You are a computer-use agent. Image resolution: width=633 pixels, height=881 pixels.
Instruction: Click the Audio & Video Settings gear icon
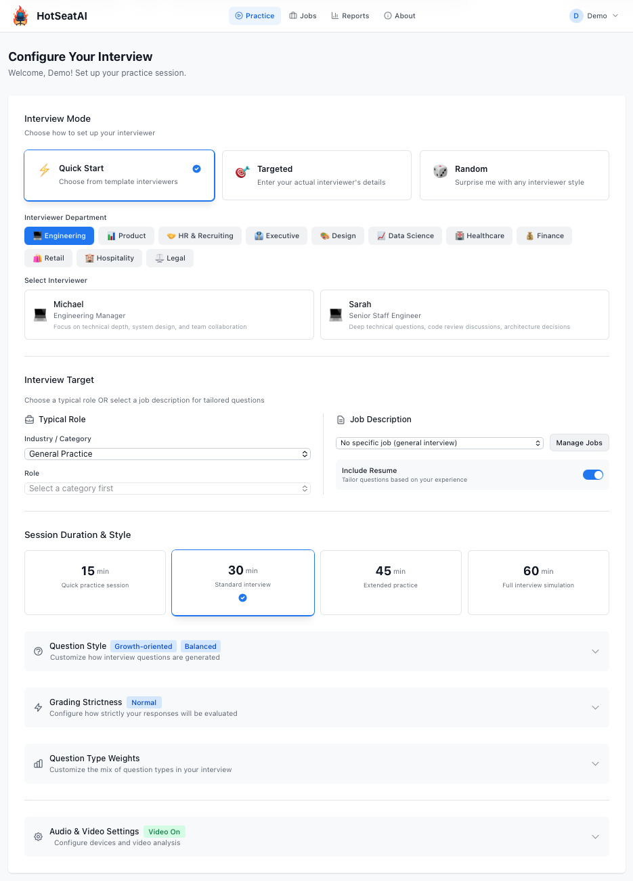(x=38, y=836)
